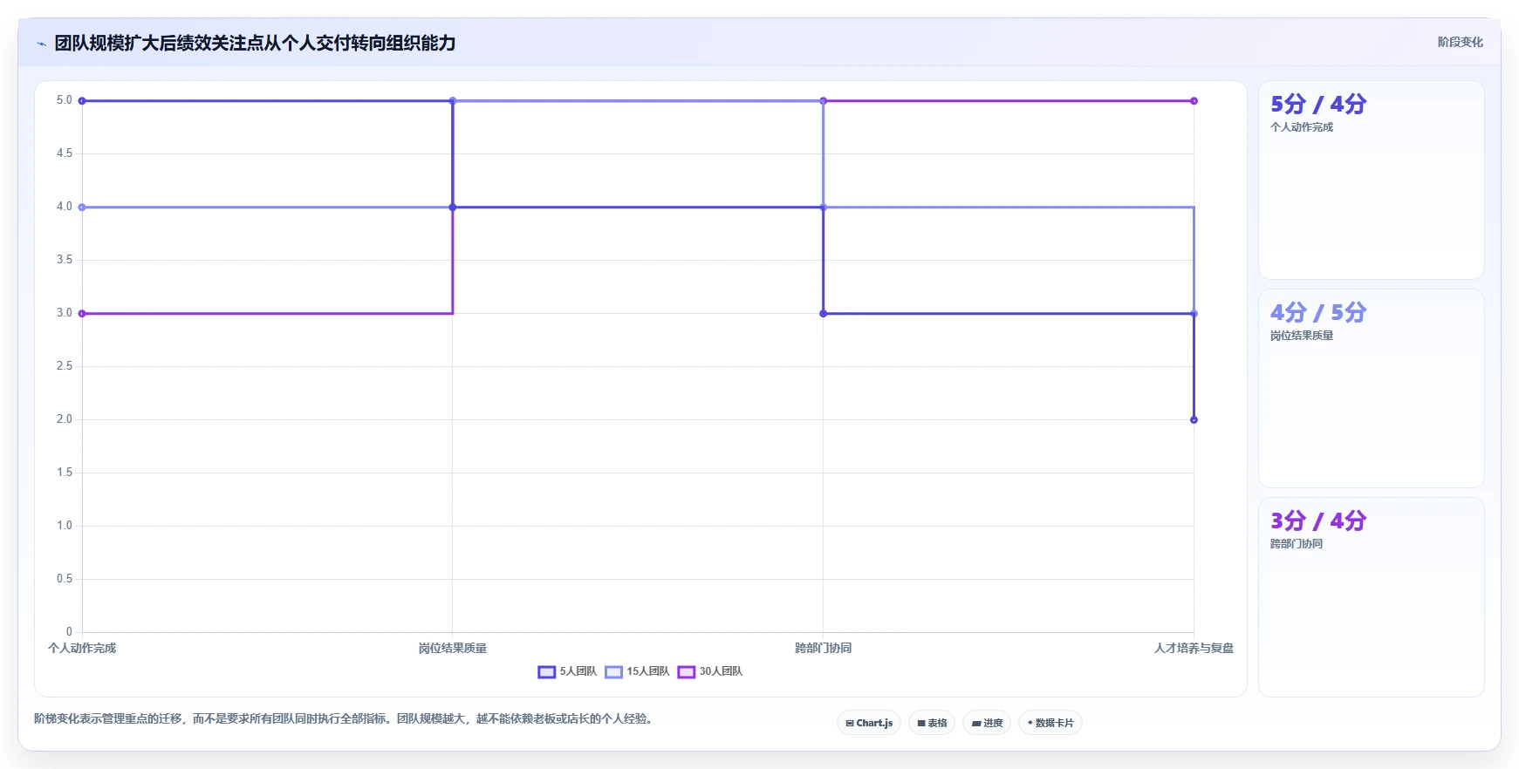
Task: Click the 30人团队 point at 人才培养与复盘 value 5
Action: coord(1194,101)
